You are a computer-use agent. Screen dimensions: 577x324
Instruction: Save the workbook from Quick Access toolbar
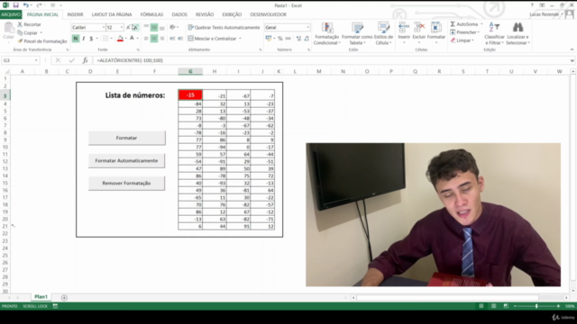click(x=15, y=5)
